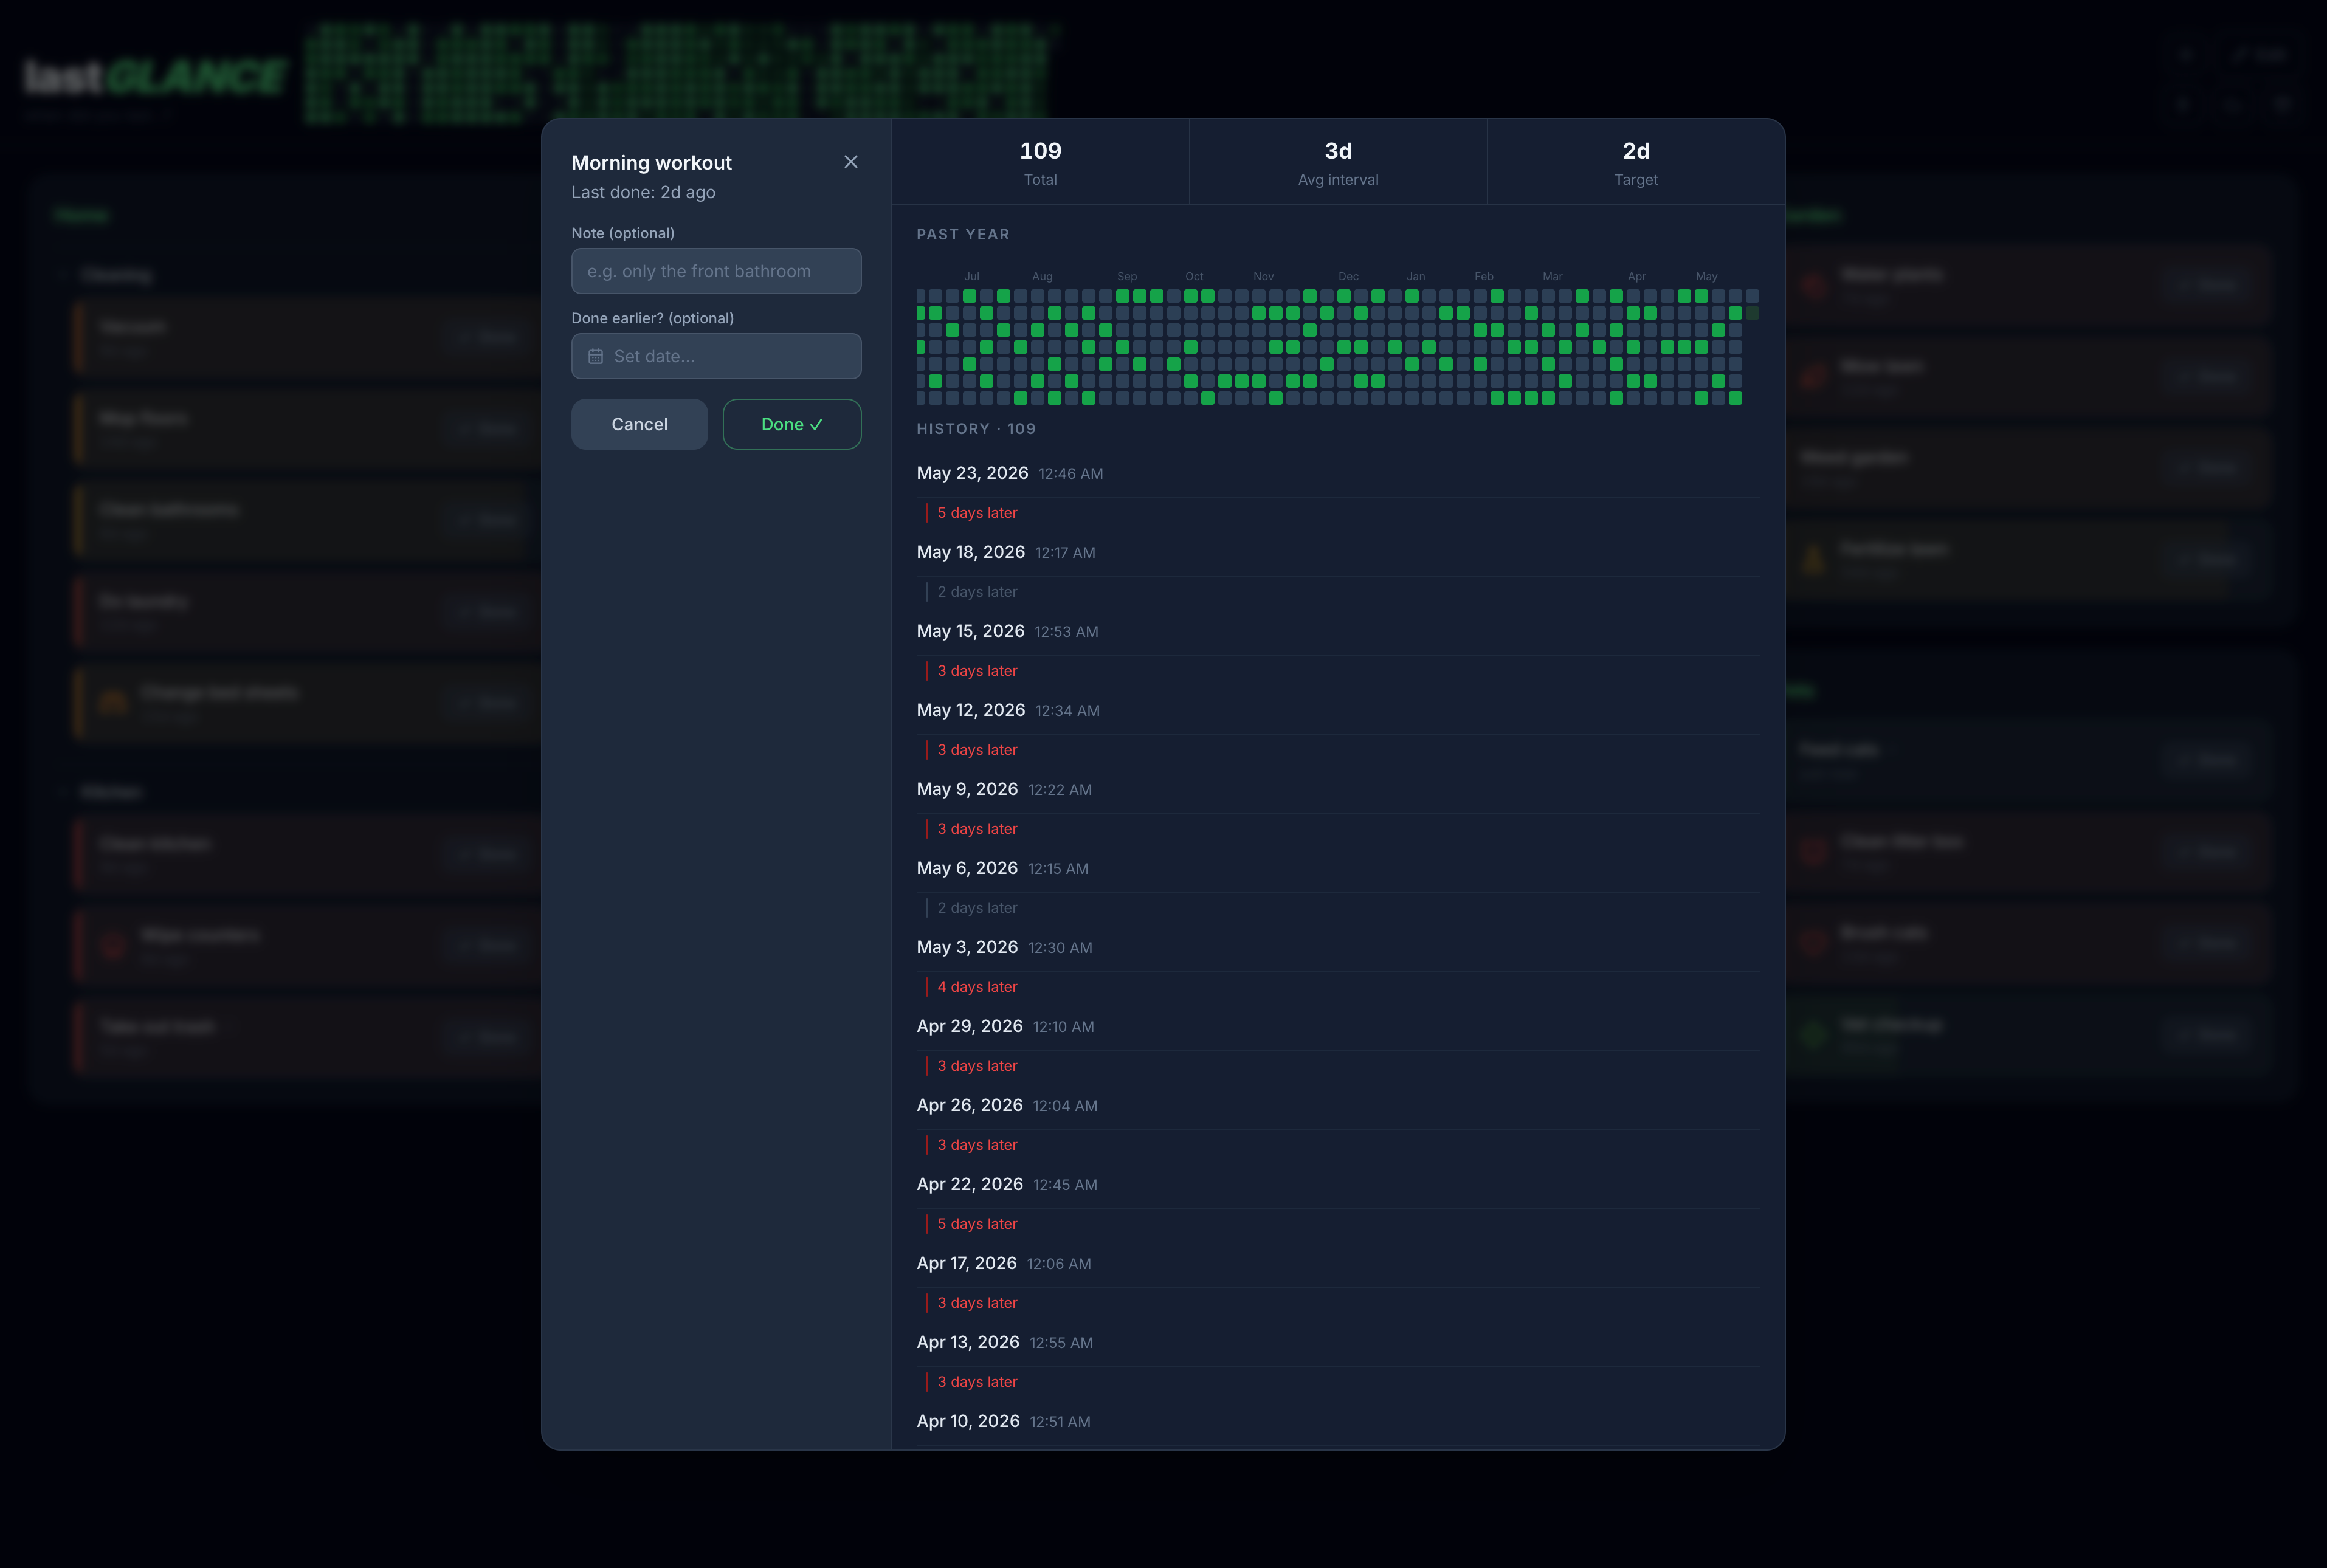
Task: Select the May 18, 2026 history entry
Action: coord(1338,552)
